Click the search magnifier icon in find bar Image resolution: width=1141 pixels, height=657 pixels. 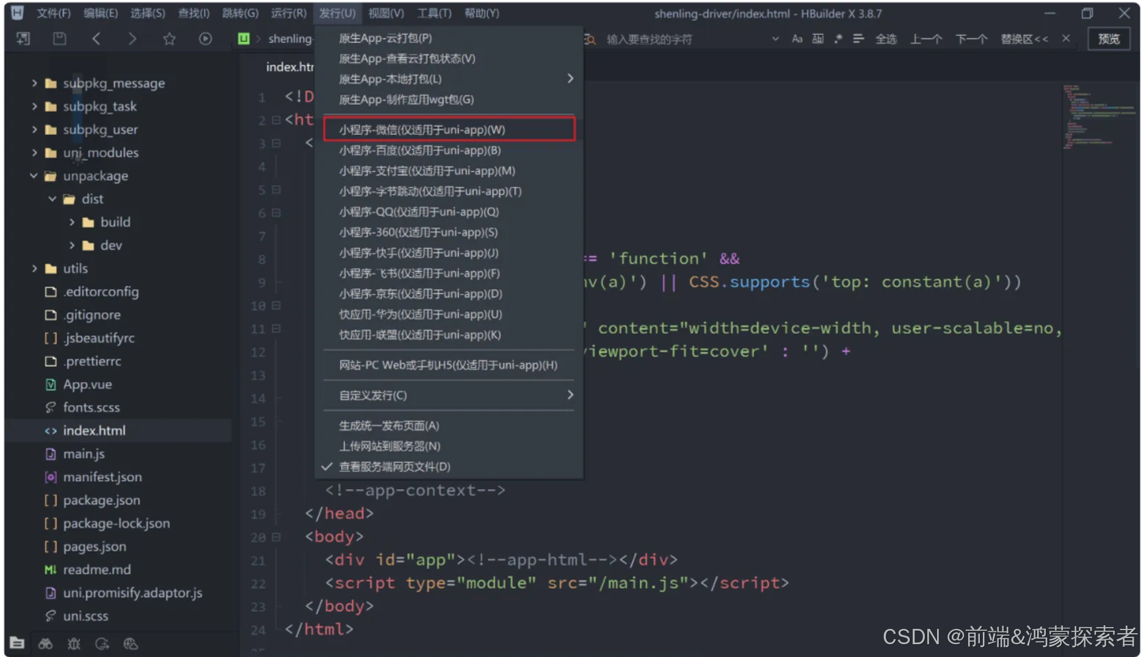tap(590, 39)
